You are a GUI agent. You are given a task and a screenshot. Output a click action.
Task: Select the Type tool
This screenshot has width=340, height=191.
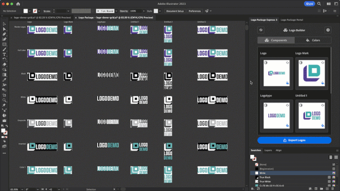click(4, 54)
